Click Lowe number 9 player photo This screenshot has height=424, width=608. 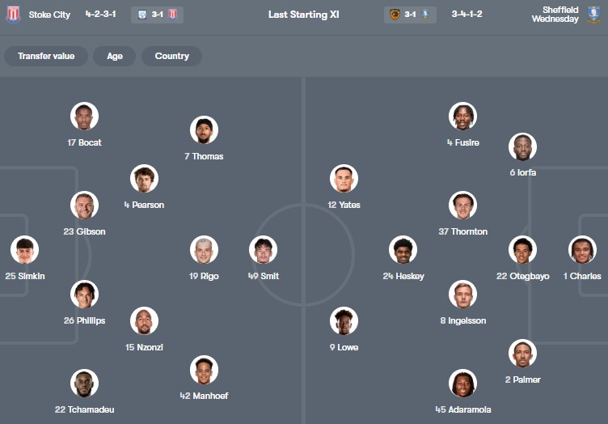point(344,321)
